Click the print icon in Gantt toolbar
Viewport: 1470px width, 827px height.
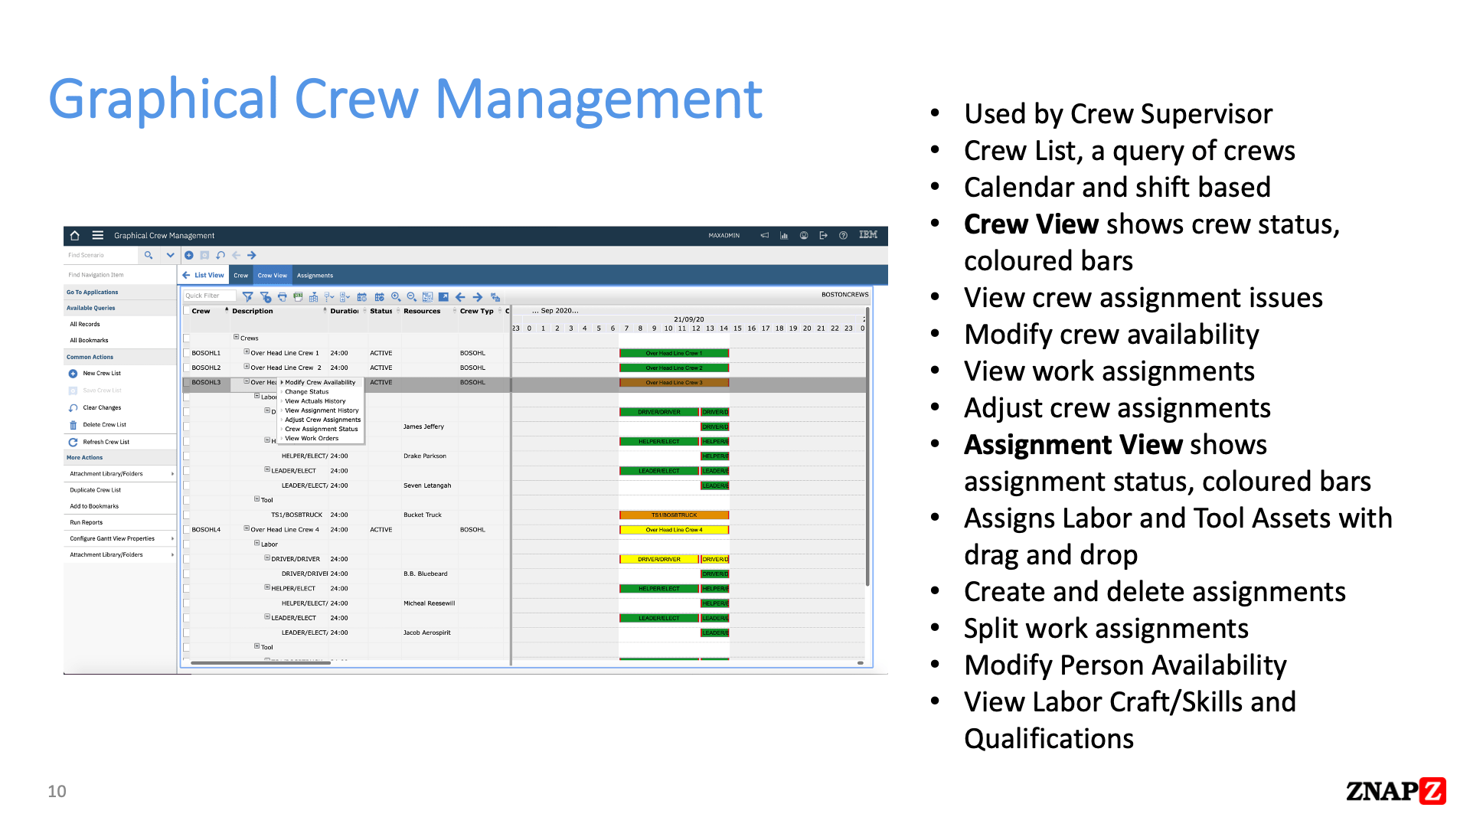point(282,297)
